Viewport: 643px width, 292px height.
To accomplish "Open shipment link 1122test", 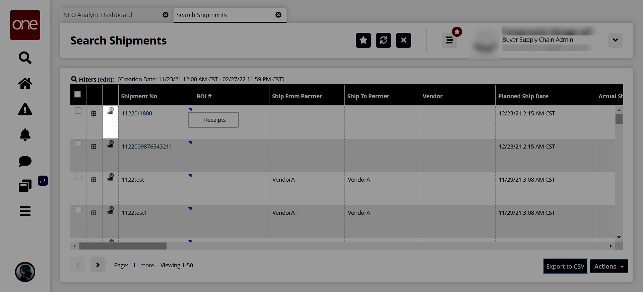I will click(133, 180).
